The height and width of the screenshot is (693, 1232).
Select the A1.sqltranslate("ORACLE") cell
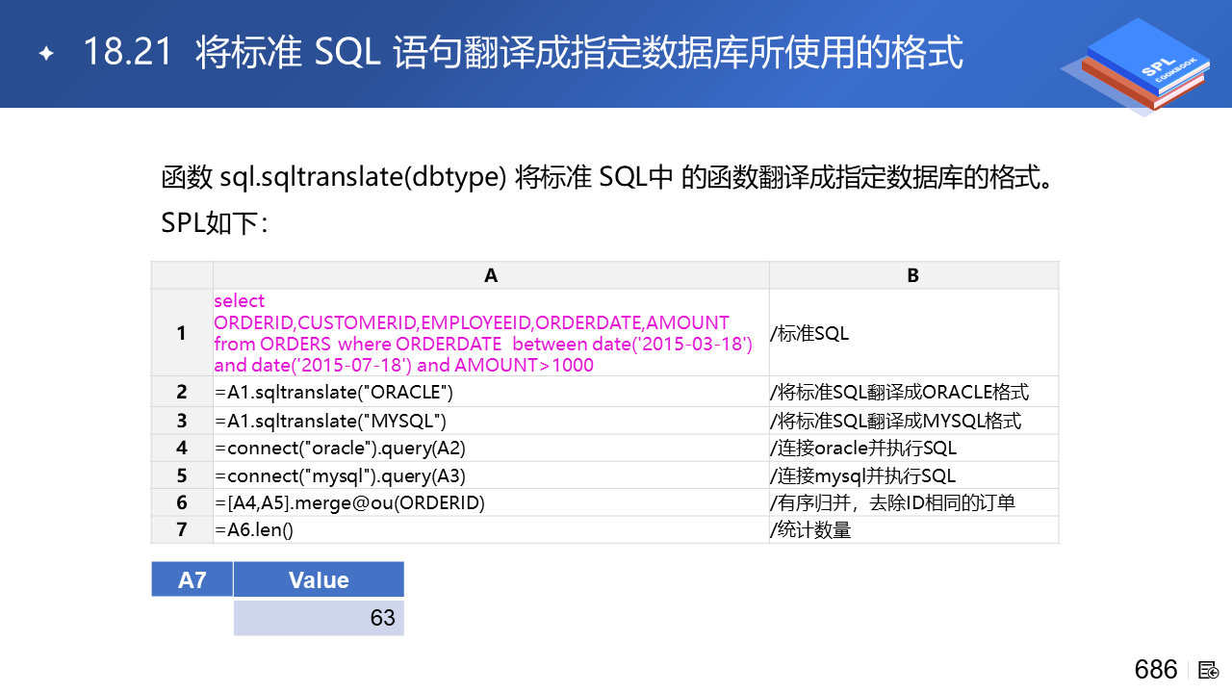(x=334, y=393)
